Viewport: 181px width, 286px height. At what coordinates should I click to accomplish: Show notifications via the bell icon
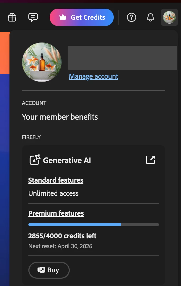pos(150,18)
